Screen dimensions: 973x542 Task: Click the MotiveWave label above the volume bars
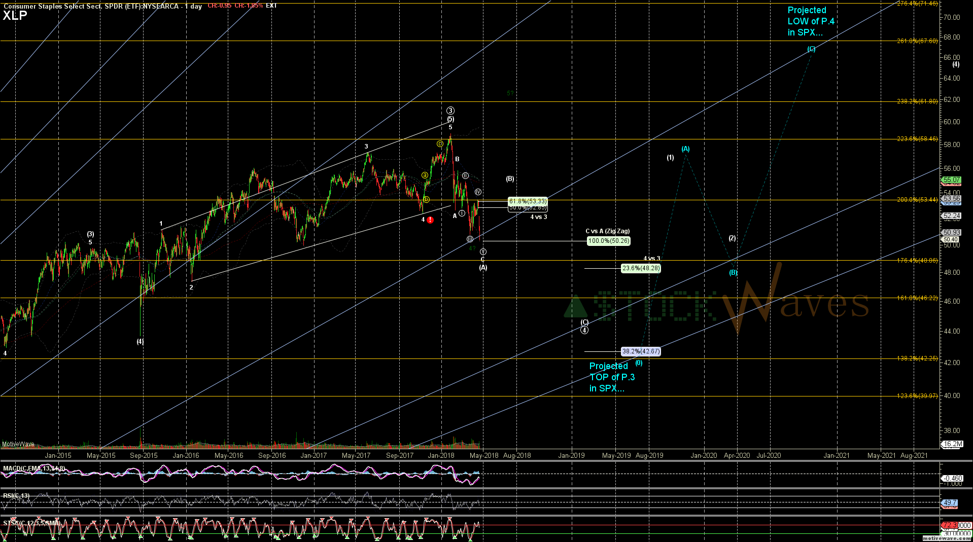coord(18,444)
